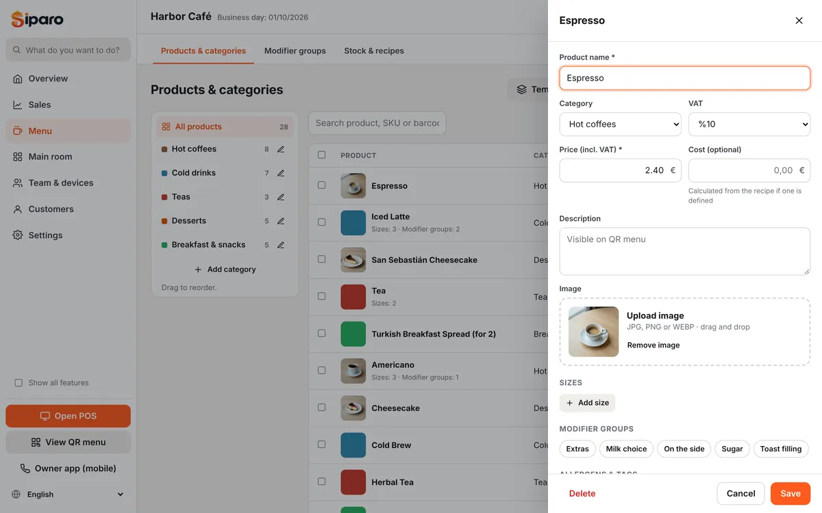This screenshot has height=513, width=822.
Task: Cancel editing the product
Action: point(740,493)
